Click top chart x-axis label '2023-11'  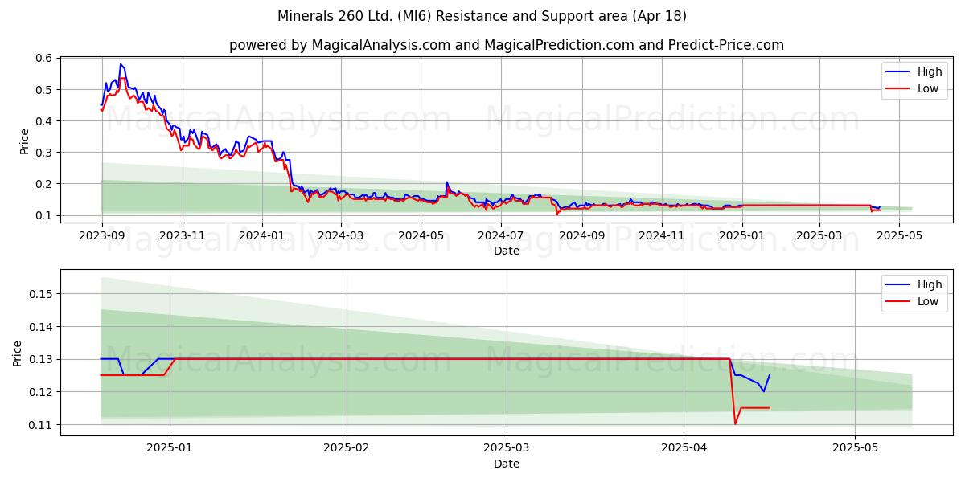(183, 236)
